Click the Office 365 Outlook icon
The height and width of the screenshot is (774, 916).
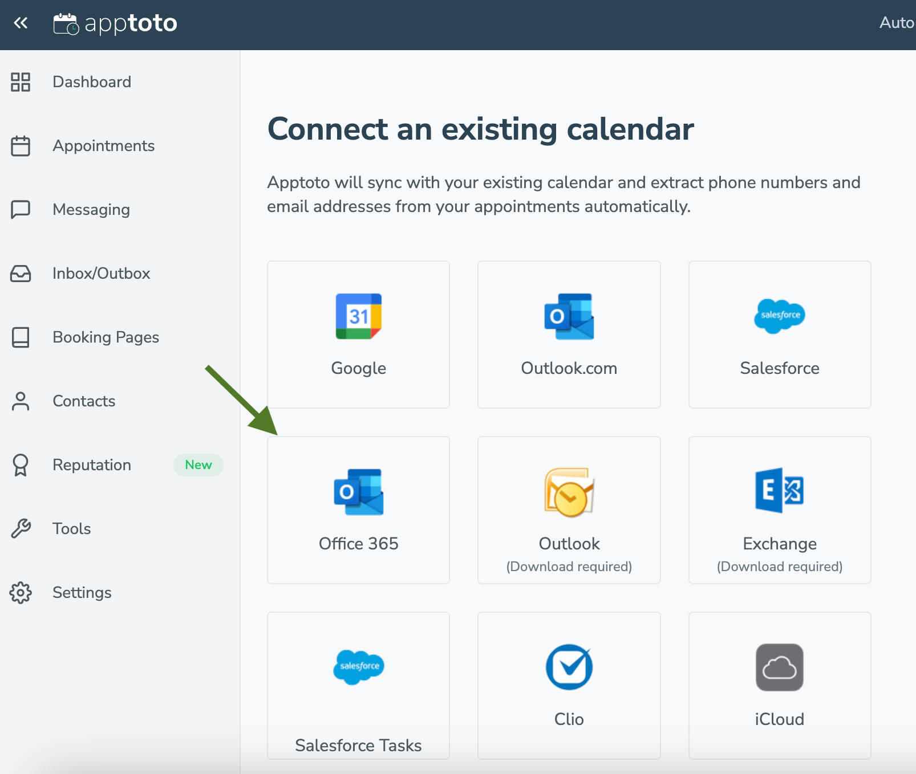pos(358,492)
